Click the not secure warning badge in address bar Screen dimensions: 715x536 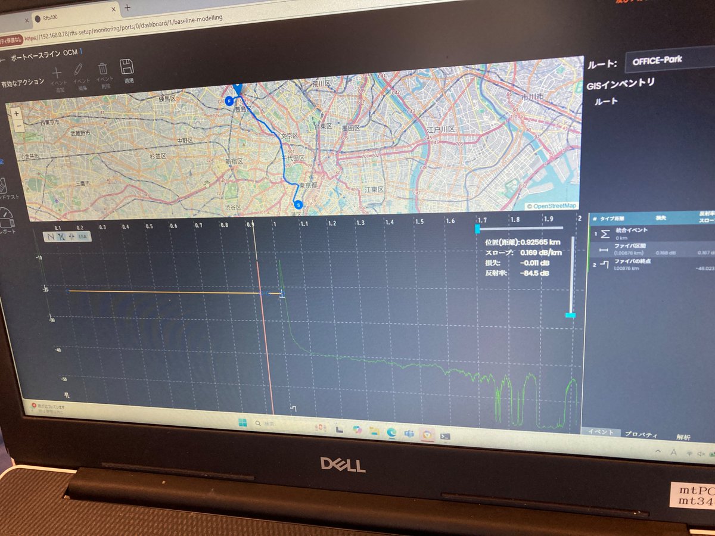11,39
